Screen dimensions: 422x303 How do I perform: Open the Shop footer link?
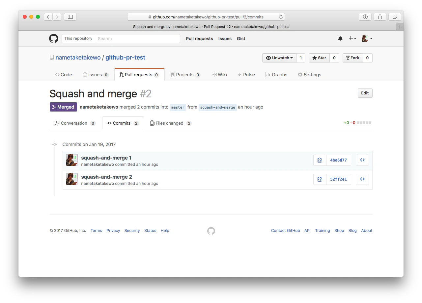click(339, 231)
